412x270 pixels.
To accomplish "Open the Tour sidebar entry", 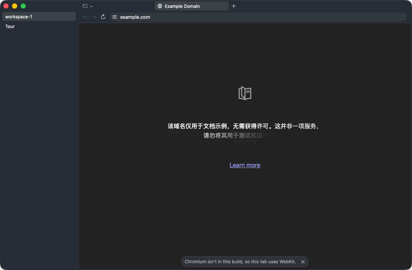I will pos(39,26).
